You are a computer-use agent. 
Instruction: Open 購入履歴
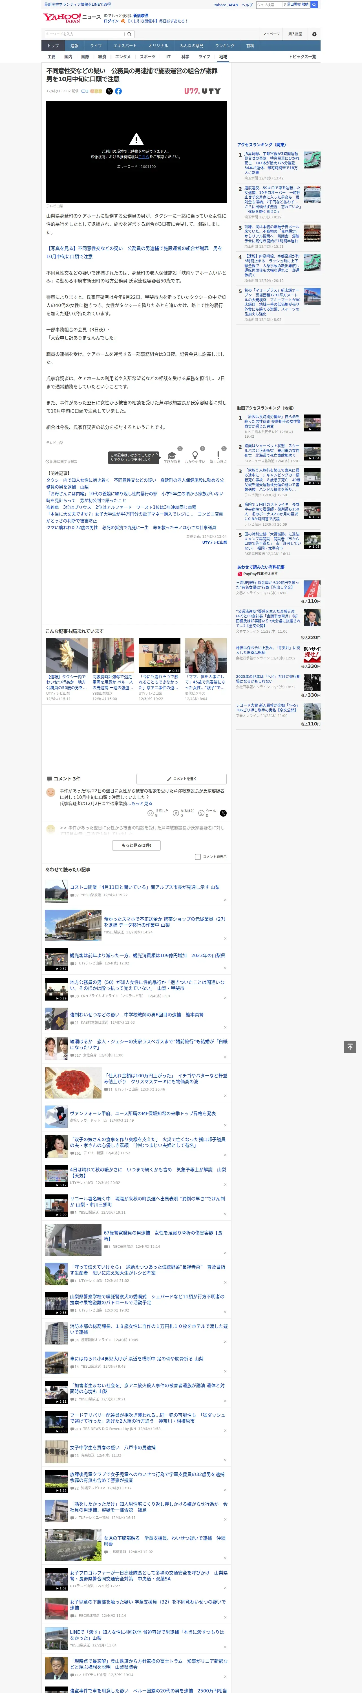click(295, 34)
